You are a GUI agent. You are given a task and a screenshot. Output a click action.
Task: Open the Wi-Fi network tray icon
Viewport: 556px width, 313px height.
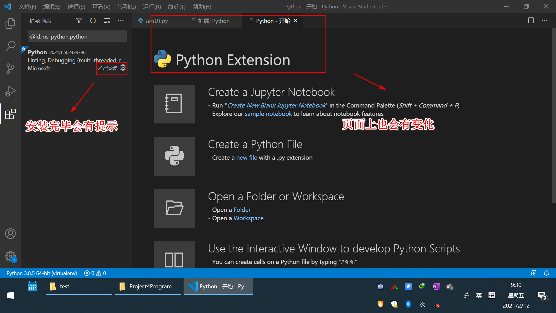click(423, 304)
